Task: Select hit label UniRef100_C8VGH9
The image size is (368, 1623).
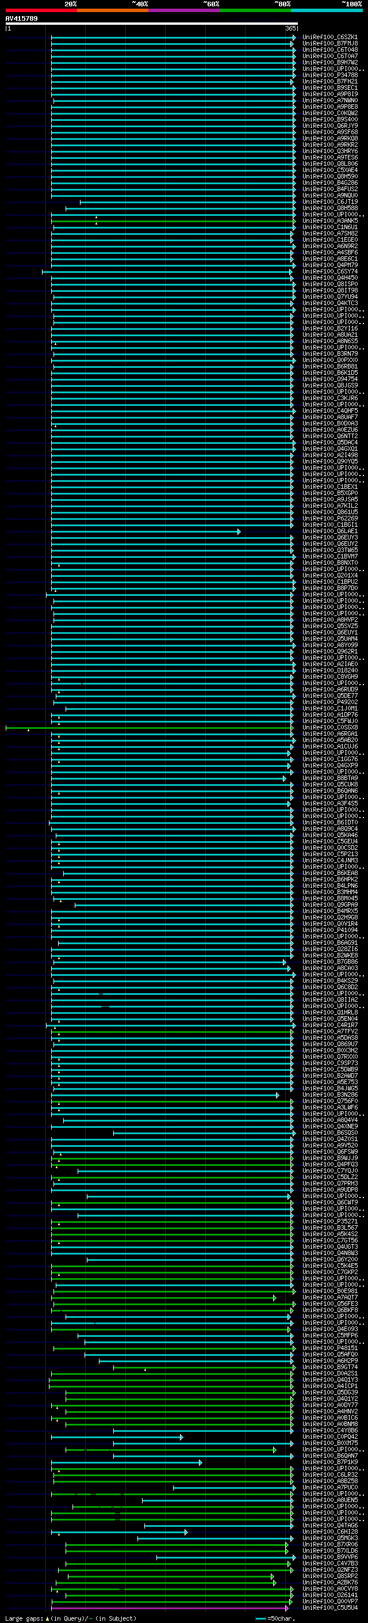Action: (x=329, y=676)
